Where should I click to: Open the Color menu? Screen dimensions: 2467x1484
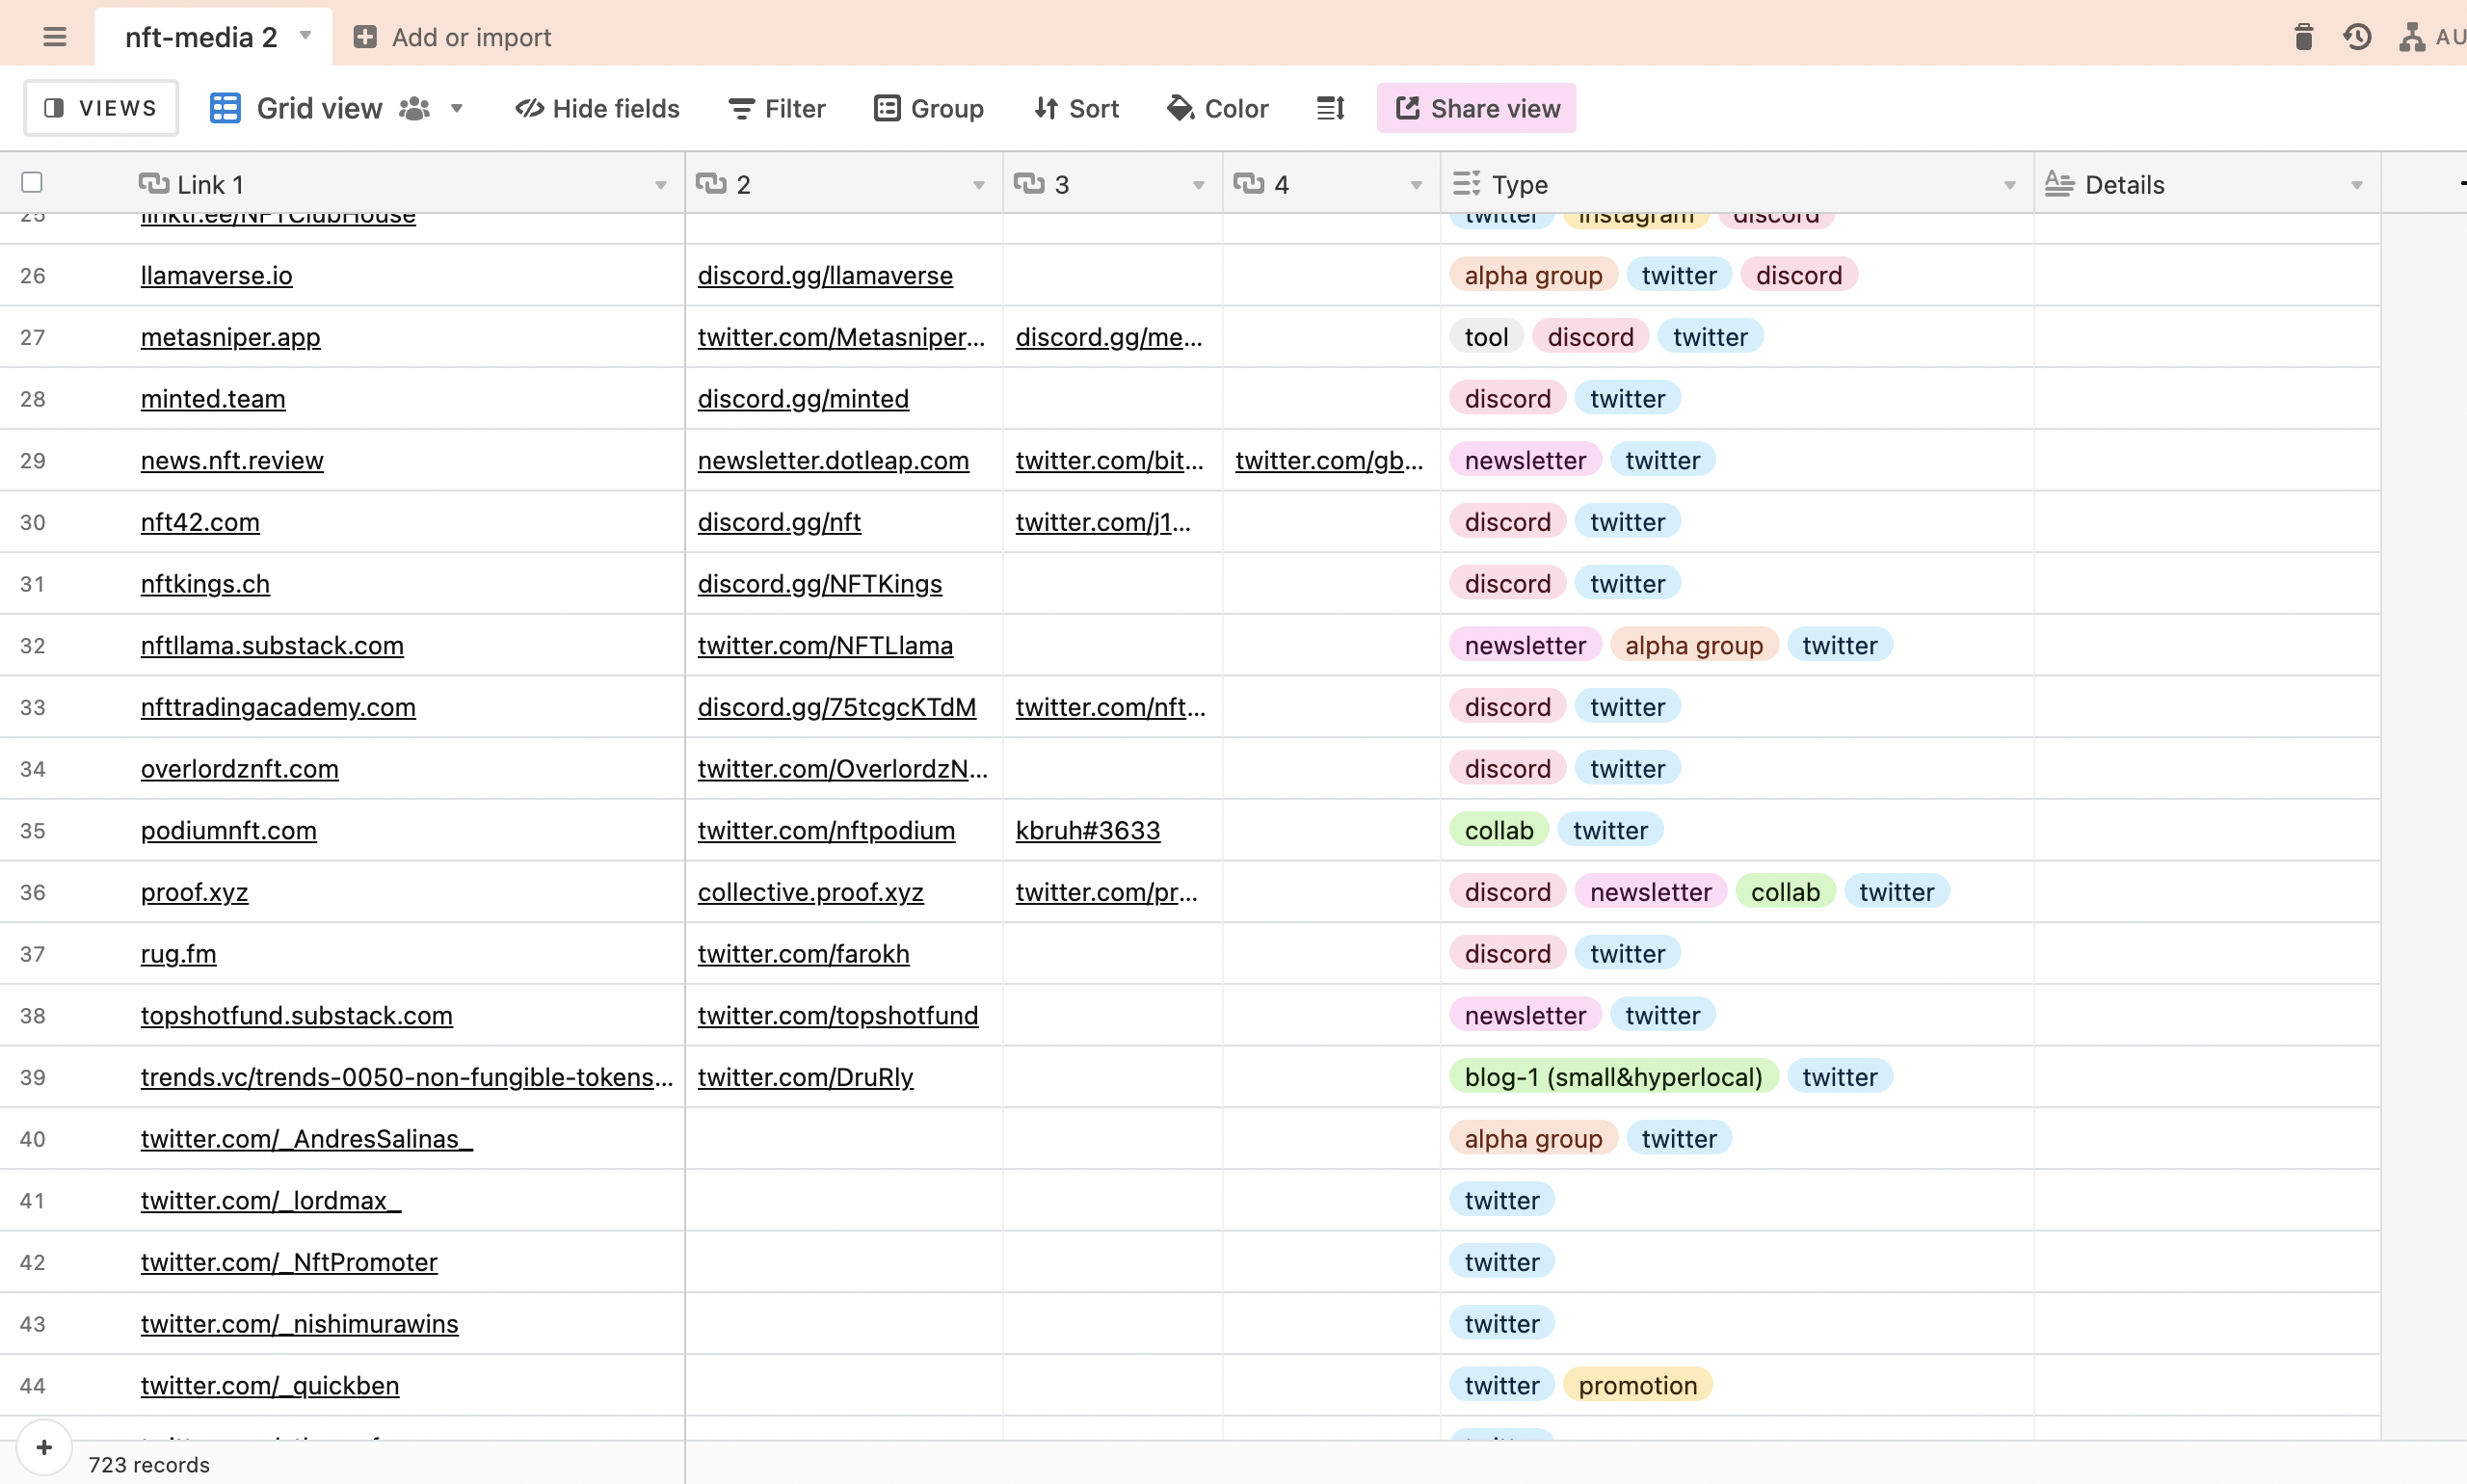point(1217,108)
